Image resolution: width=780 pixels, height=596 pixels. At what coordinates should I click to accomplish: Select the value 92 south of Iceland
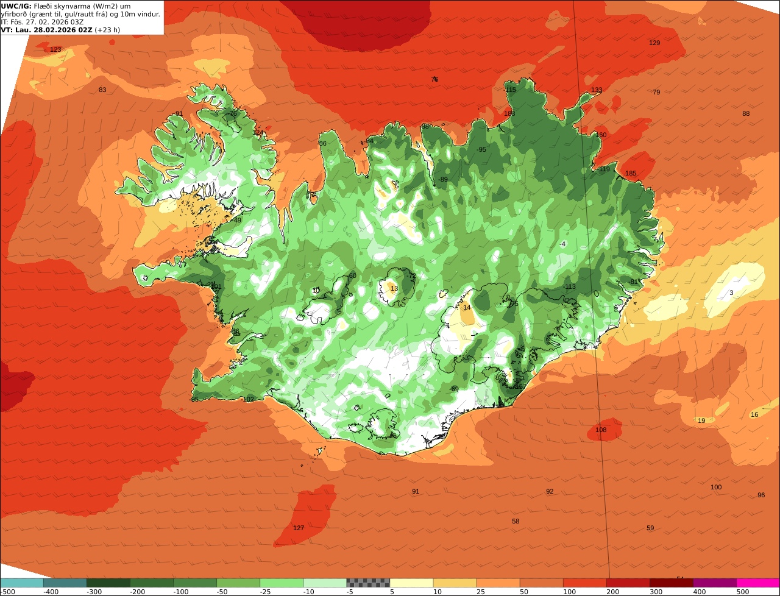[550, 491]
